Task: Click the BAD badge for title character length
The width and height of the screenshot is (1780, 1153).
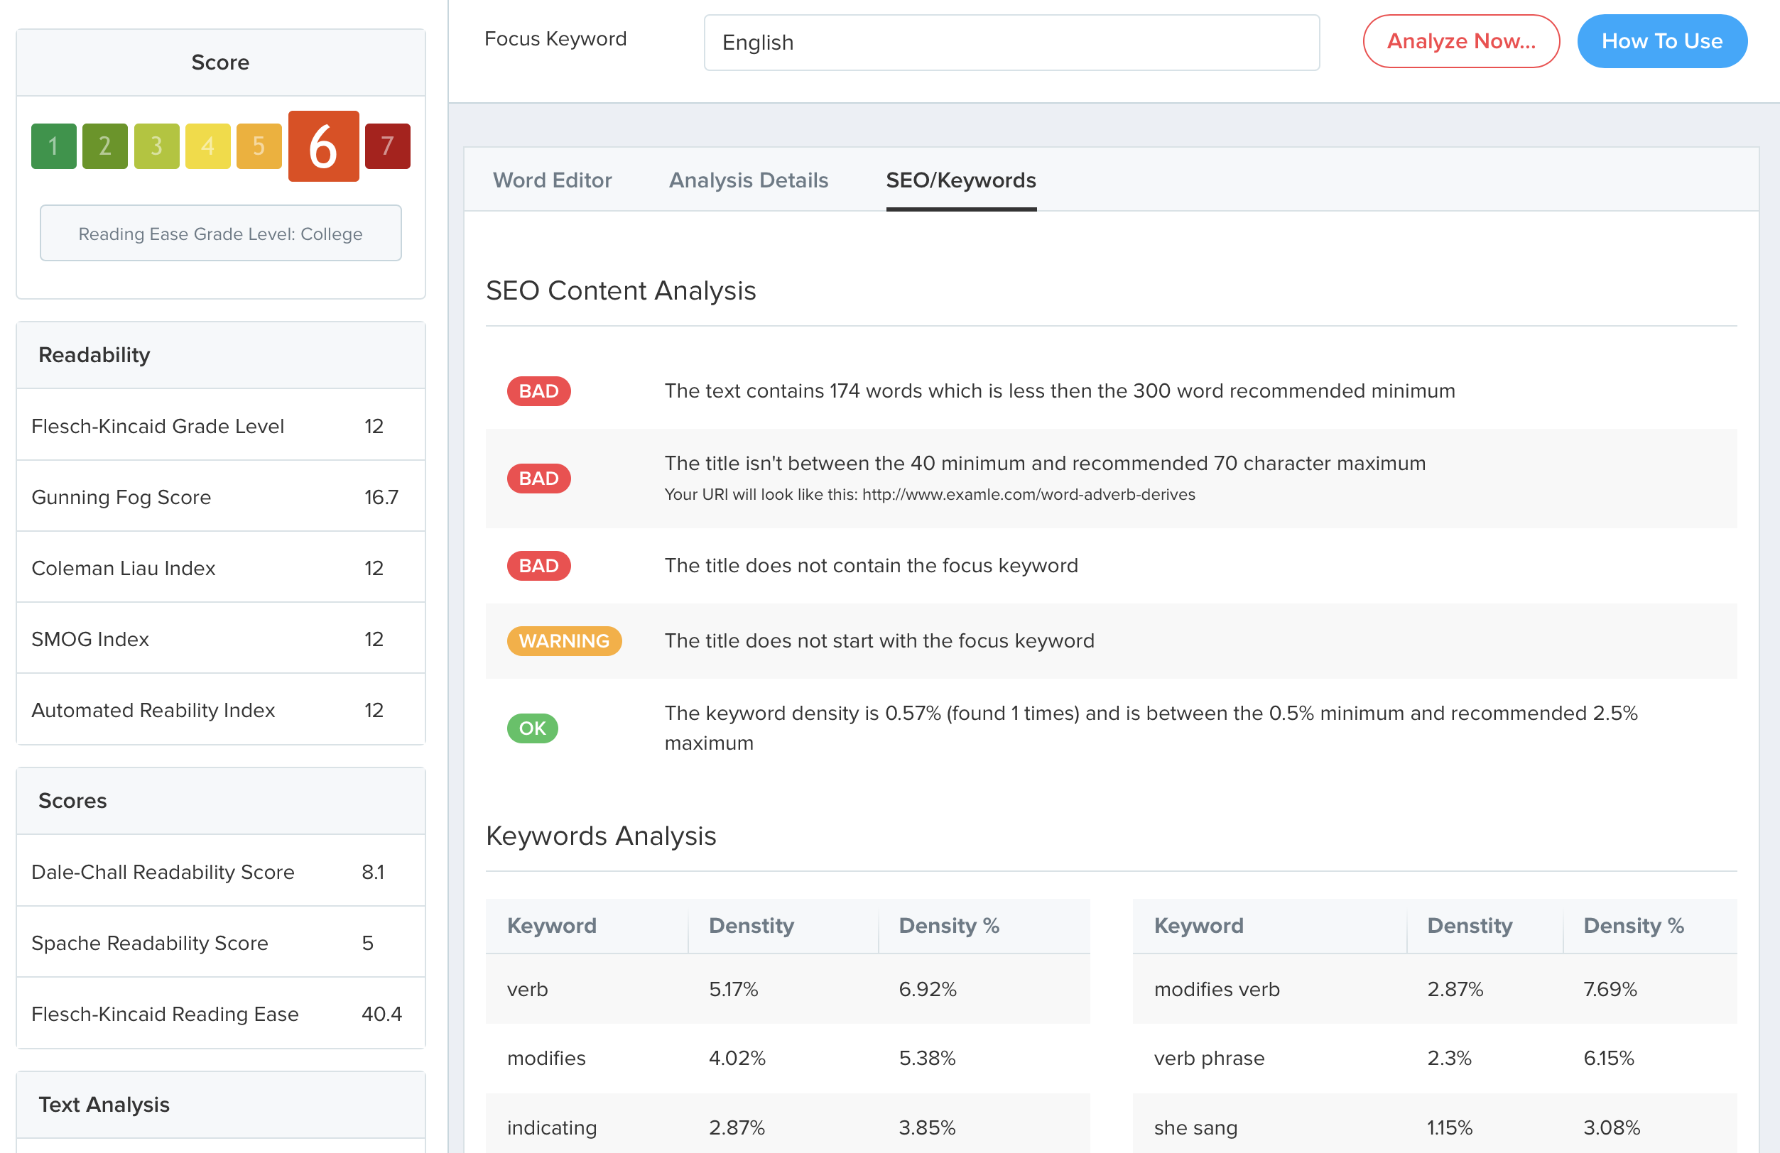Action: [538, 478]
